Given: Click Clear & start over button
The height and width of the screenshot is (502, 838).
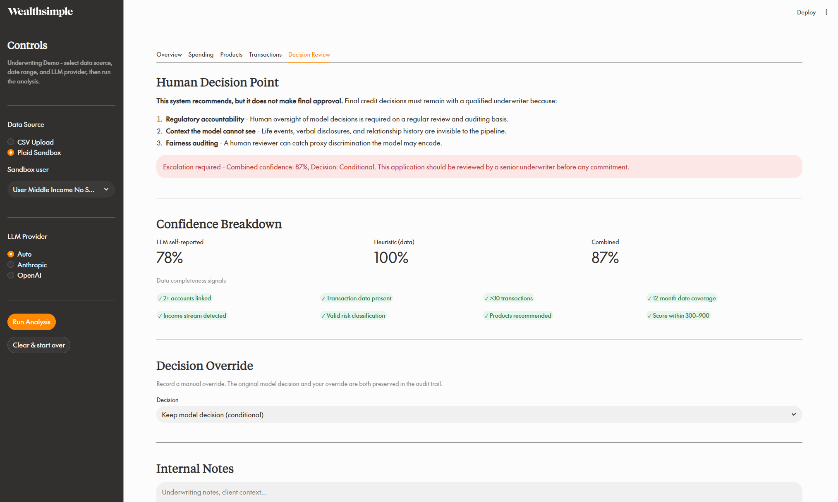Looking at the screenshot, I should pyautogui.click(x=39, y=345).
